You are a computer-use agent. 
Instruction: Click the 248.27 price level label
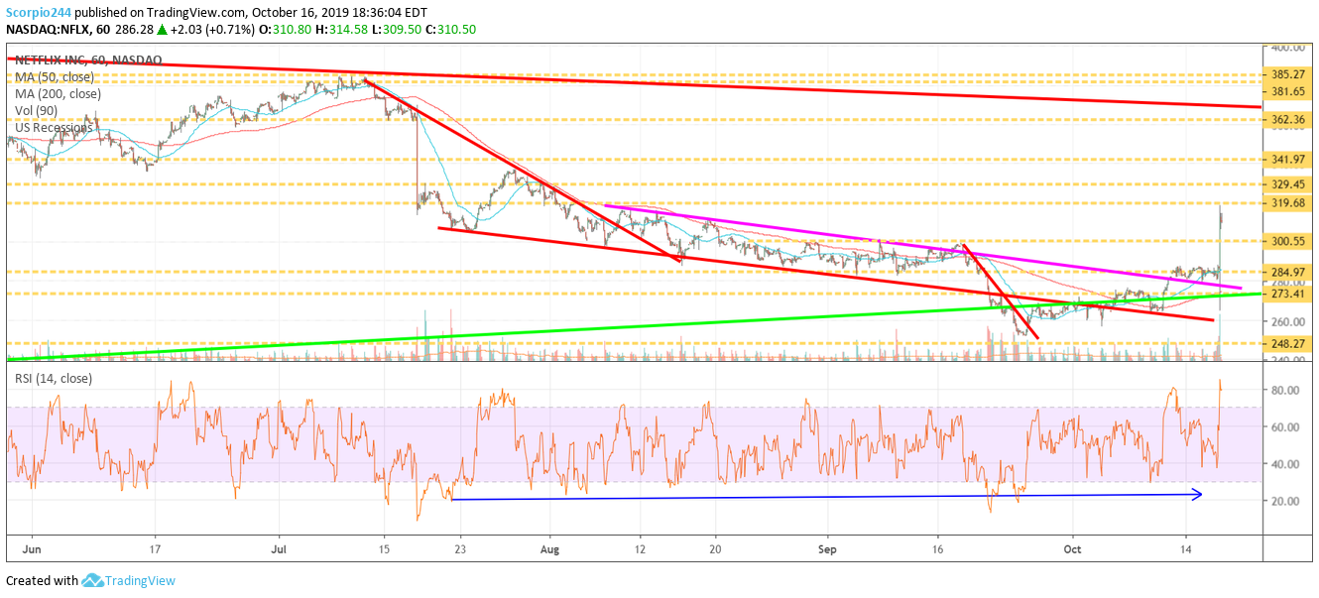(1287, 344)
